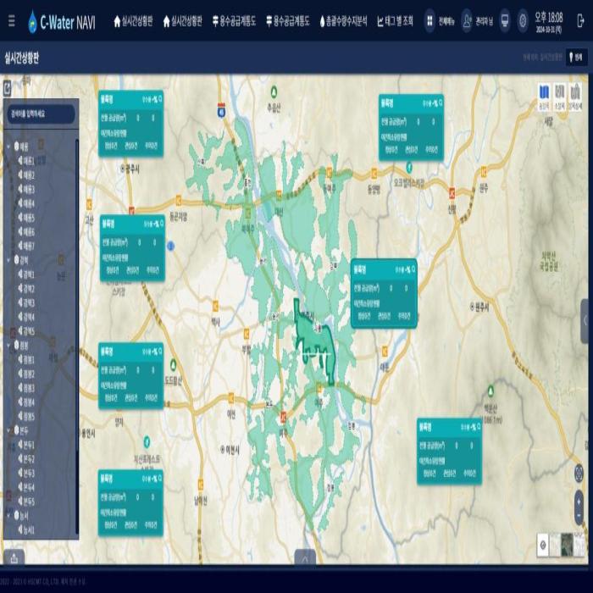This screenshot has width=593, height=593.
Task: Click the logout icon beside the clock
Action: click(x=580, y=21)
